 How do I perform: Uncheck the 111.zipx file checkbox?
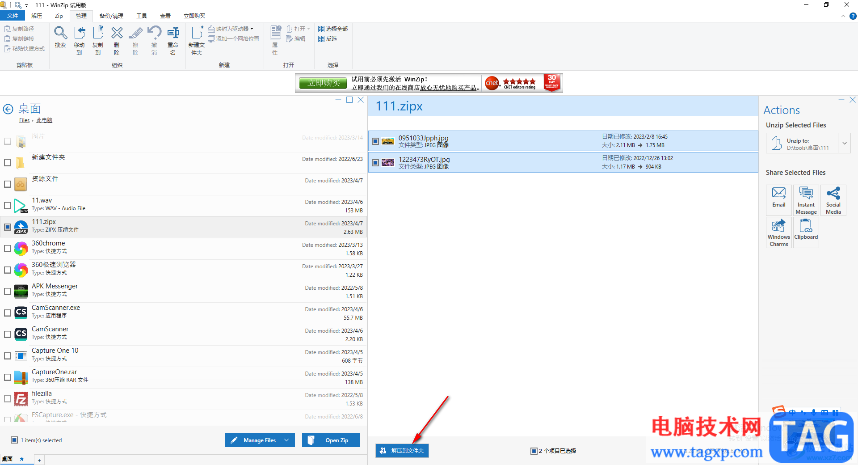[8, 227]
